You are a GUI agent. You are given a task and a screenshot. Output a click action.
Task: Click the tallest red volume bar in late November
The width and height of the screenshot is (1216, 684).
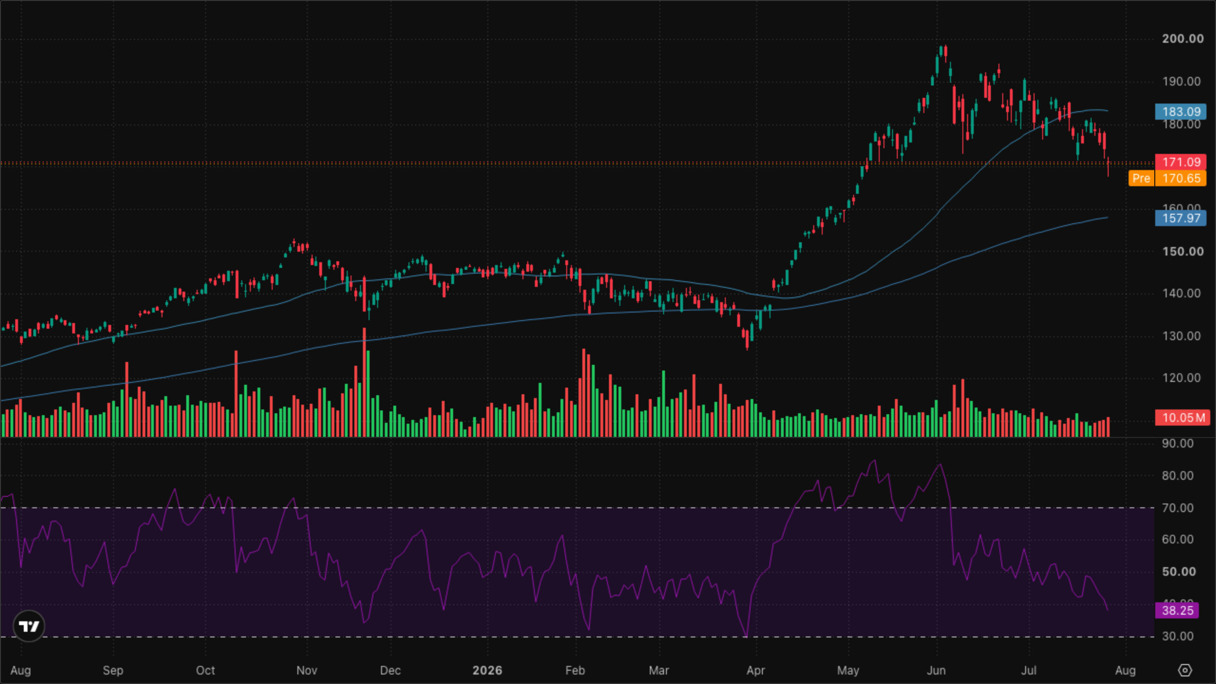click(364, 382)
